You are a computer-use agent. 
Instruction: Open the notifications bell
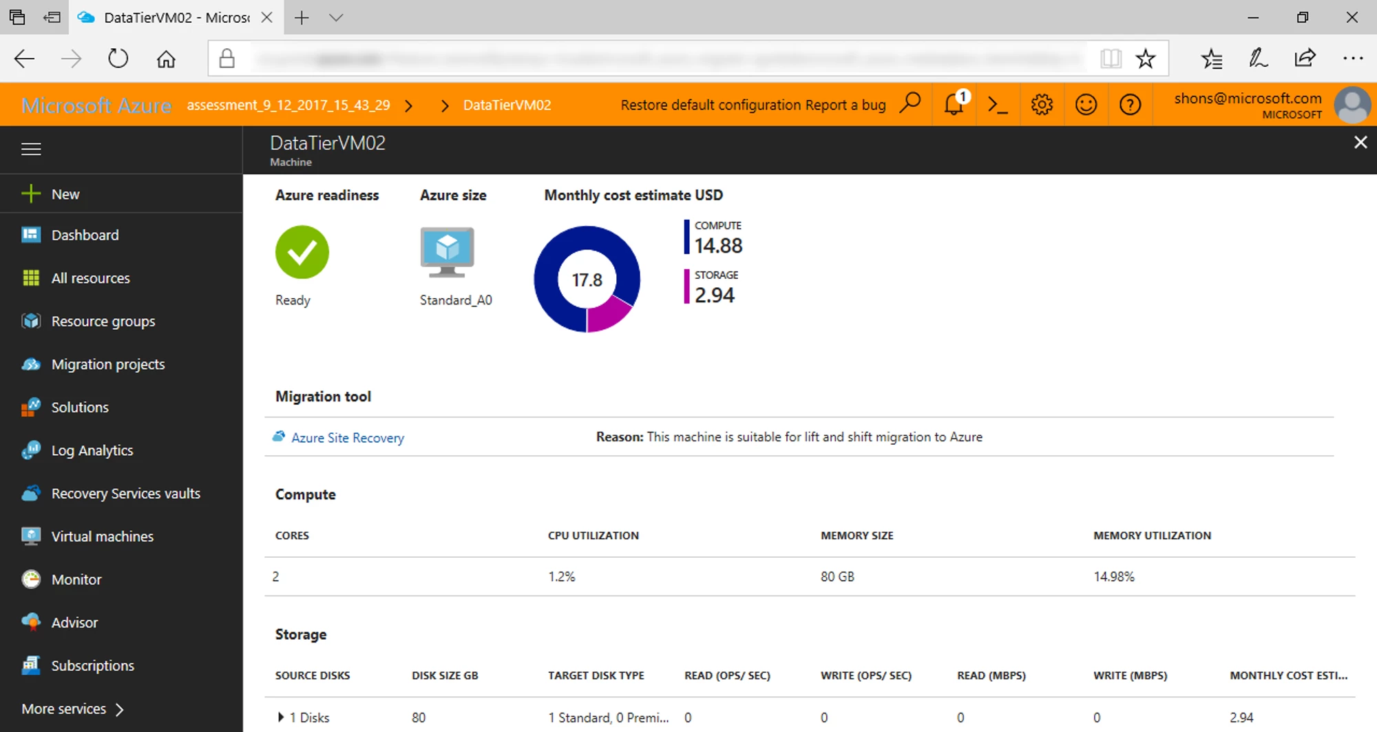pyautogui.click(x=954, y=104)
